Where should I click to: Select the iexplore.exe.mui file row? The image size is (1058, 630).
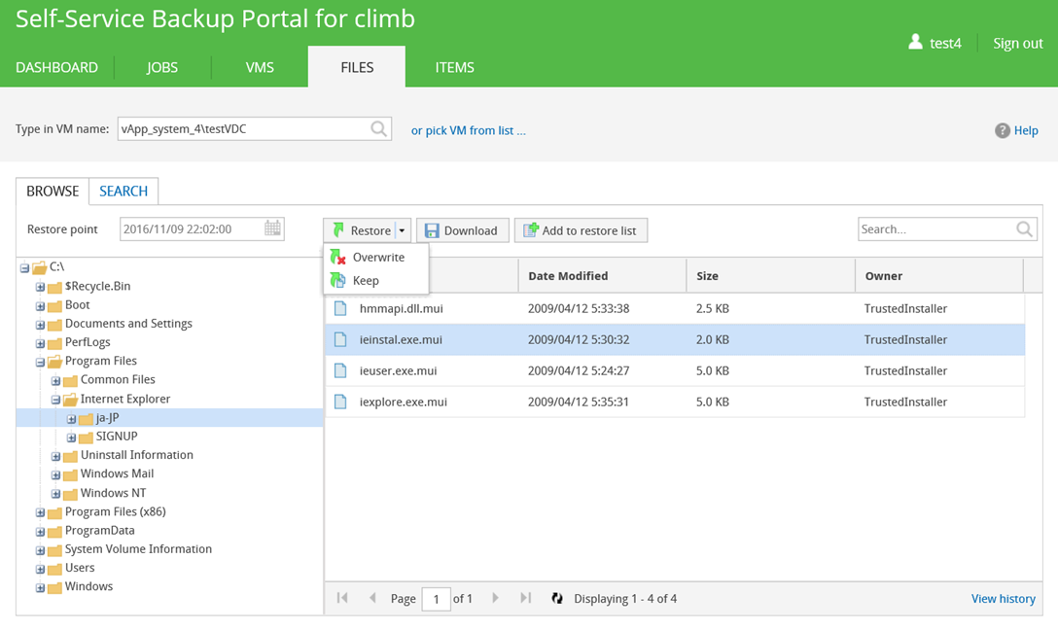583,402
